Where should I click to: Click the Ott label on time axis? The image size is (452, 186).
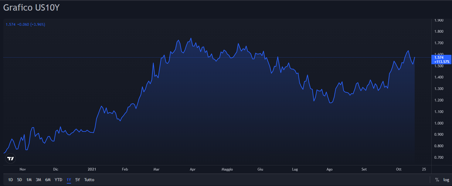pos(399,169)
